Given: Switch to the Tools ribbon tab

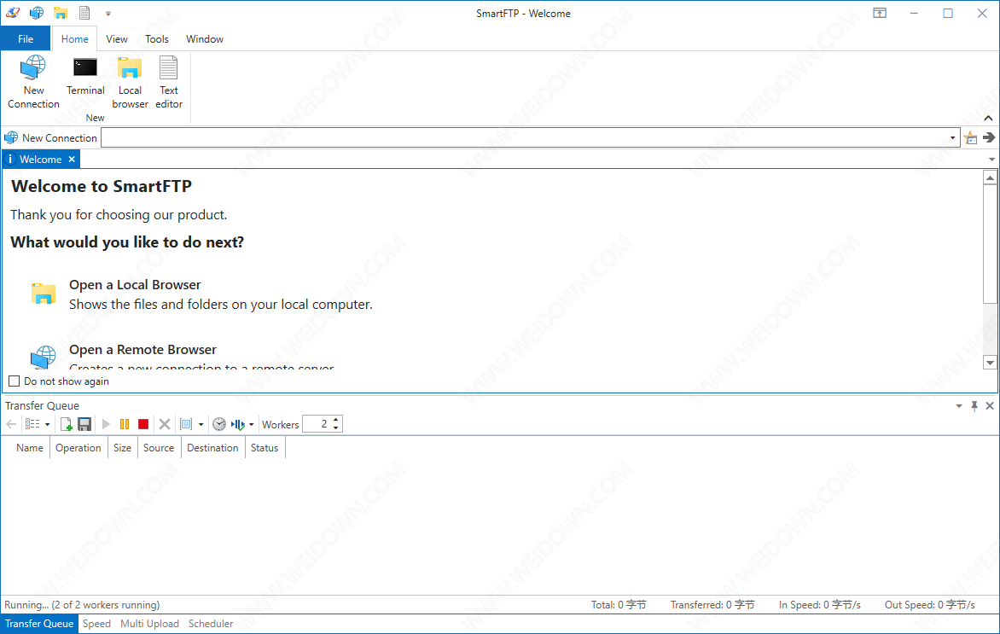Looking at the screenshot, I should click(157, 39).
